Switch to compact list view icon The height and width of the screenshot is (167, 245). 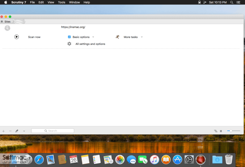click(x=221, y=131)
